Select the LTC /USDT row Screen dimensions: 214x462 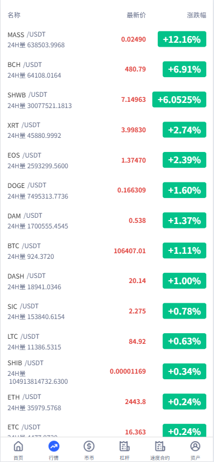(107, 342)
